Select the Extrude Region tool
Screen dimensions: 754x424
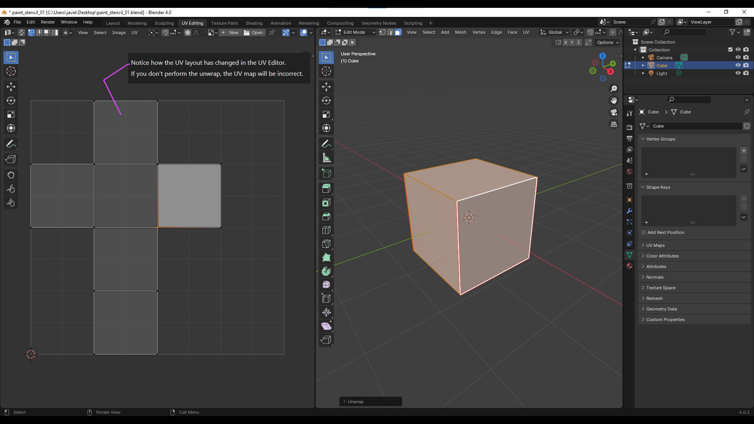click(x=326, y=189)
